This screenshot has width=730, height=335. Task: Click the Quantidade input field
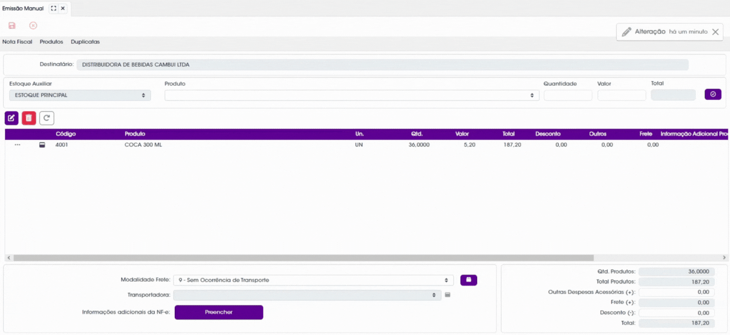pos(568,95)
